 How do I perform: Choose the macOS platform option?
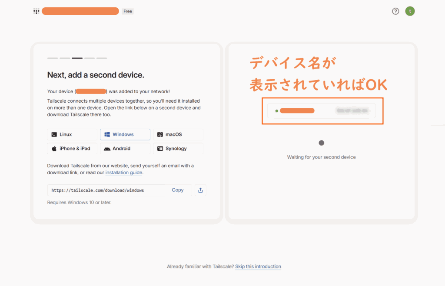(178, 134)
